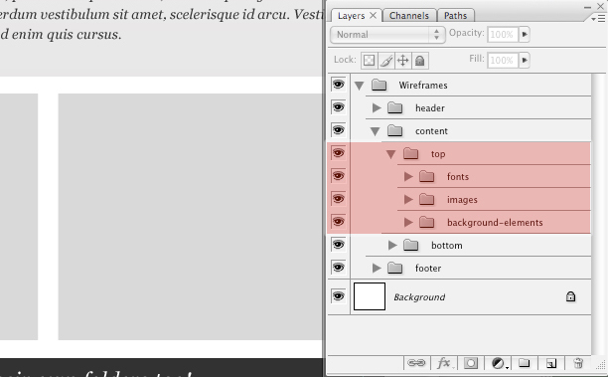Screen dimensions: 608x377
Task: Open the Fill slider arrow
Action: point(525,60)
